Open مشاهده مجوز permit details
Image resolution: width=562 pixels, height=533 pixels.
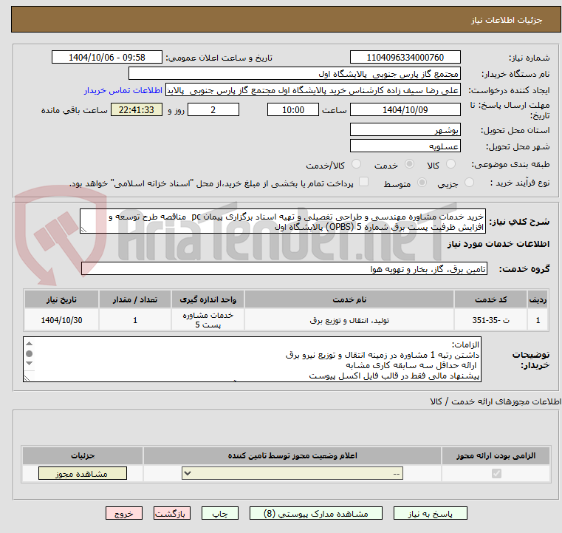click(83, 474)
